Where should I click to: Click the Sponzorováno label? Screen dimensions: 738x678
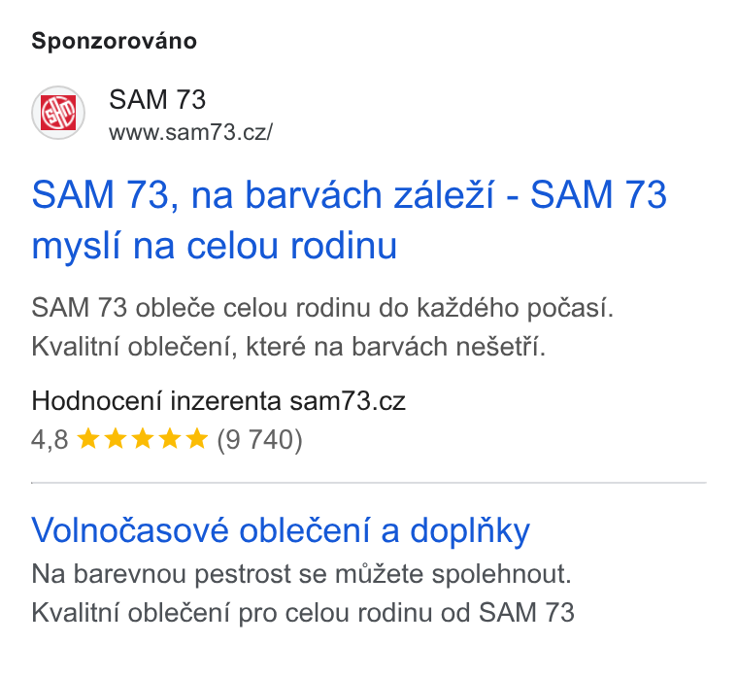[114, 41]
